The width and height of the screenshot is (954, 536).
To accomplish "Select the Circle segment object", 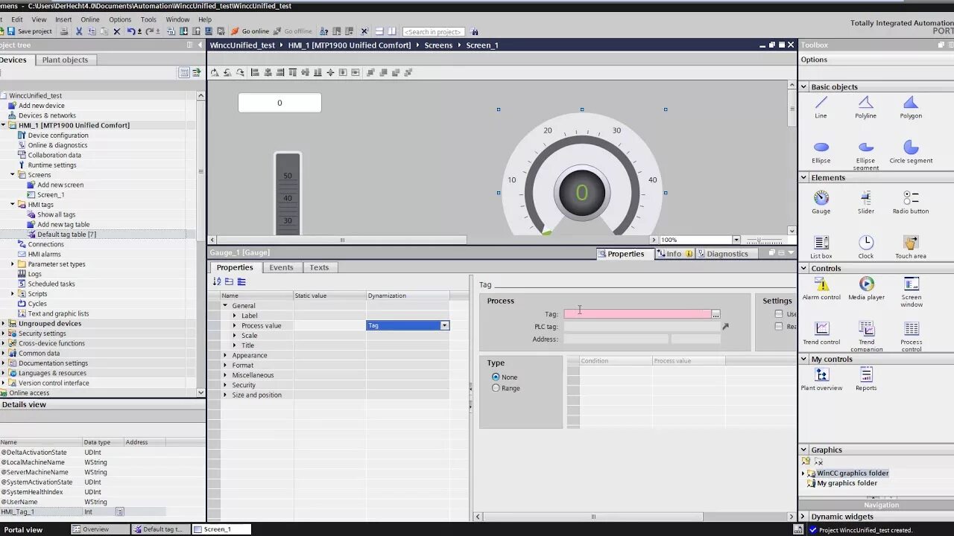I will [911, 152].
